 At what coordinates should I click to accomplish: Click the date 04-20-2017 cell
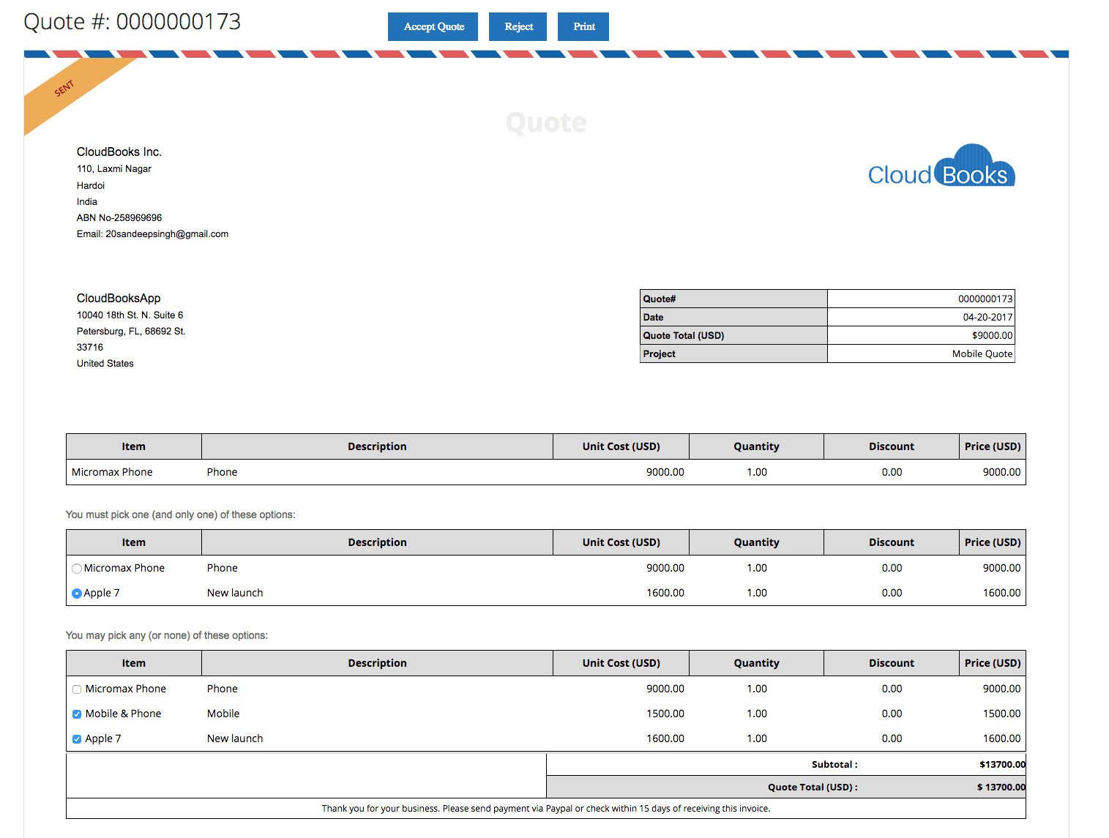(987, 318)
